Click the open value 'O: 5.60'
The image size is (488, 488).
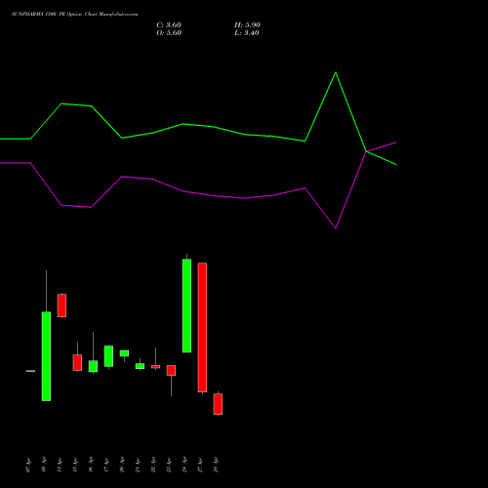click(169, 33)
